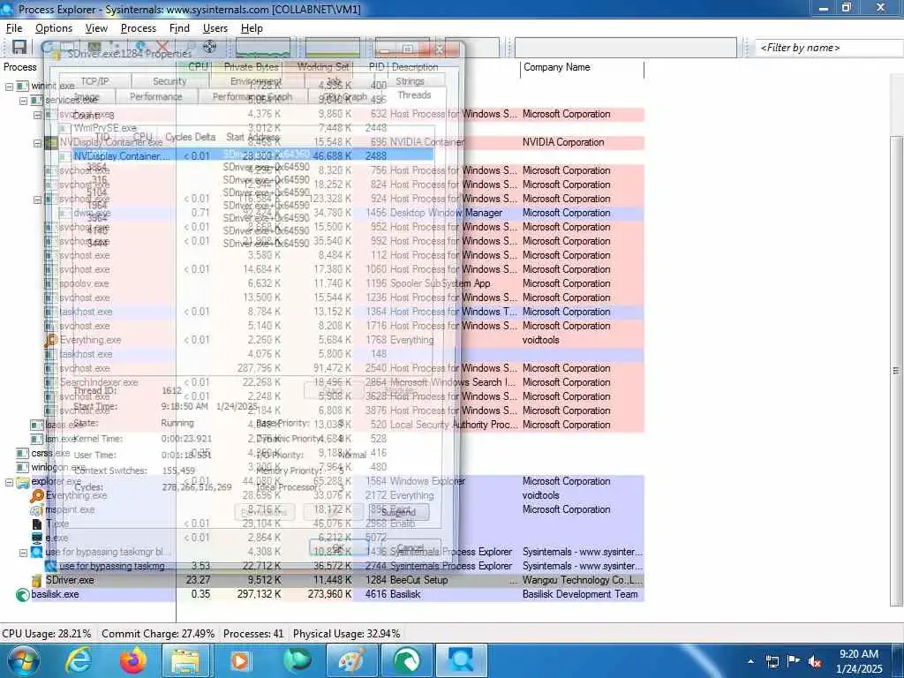Collapse the explorer.exe tree node
Screen dimensions: 904x678
click(9, 481)
